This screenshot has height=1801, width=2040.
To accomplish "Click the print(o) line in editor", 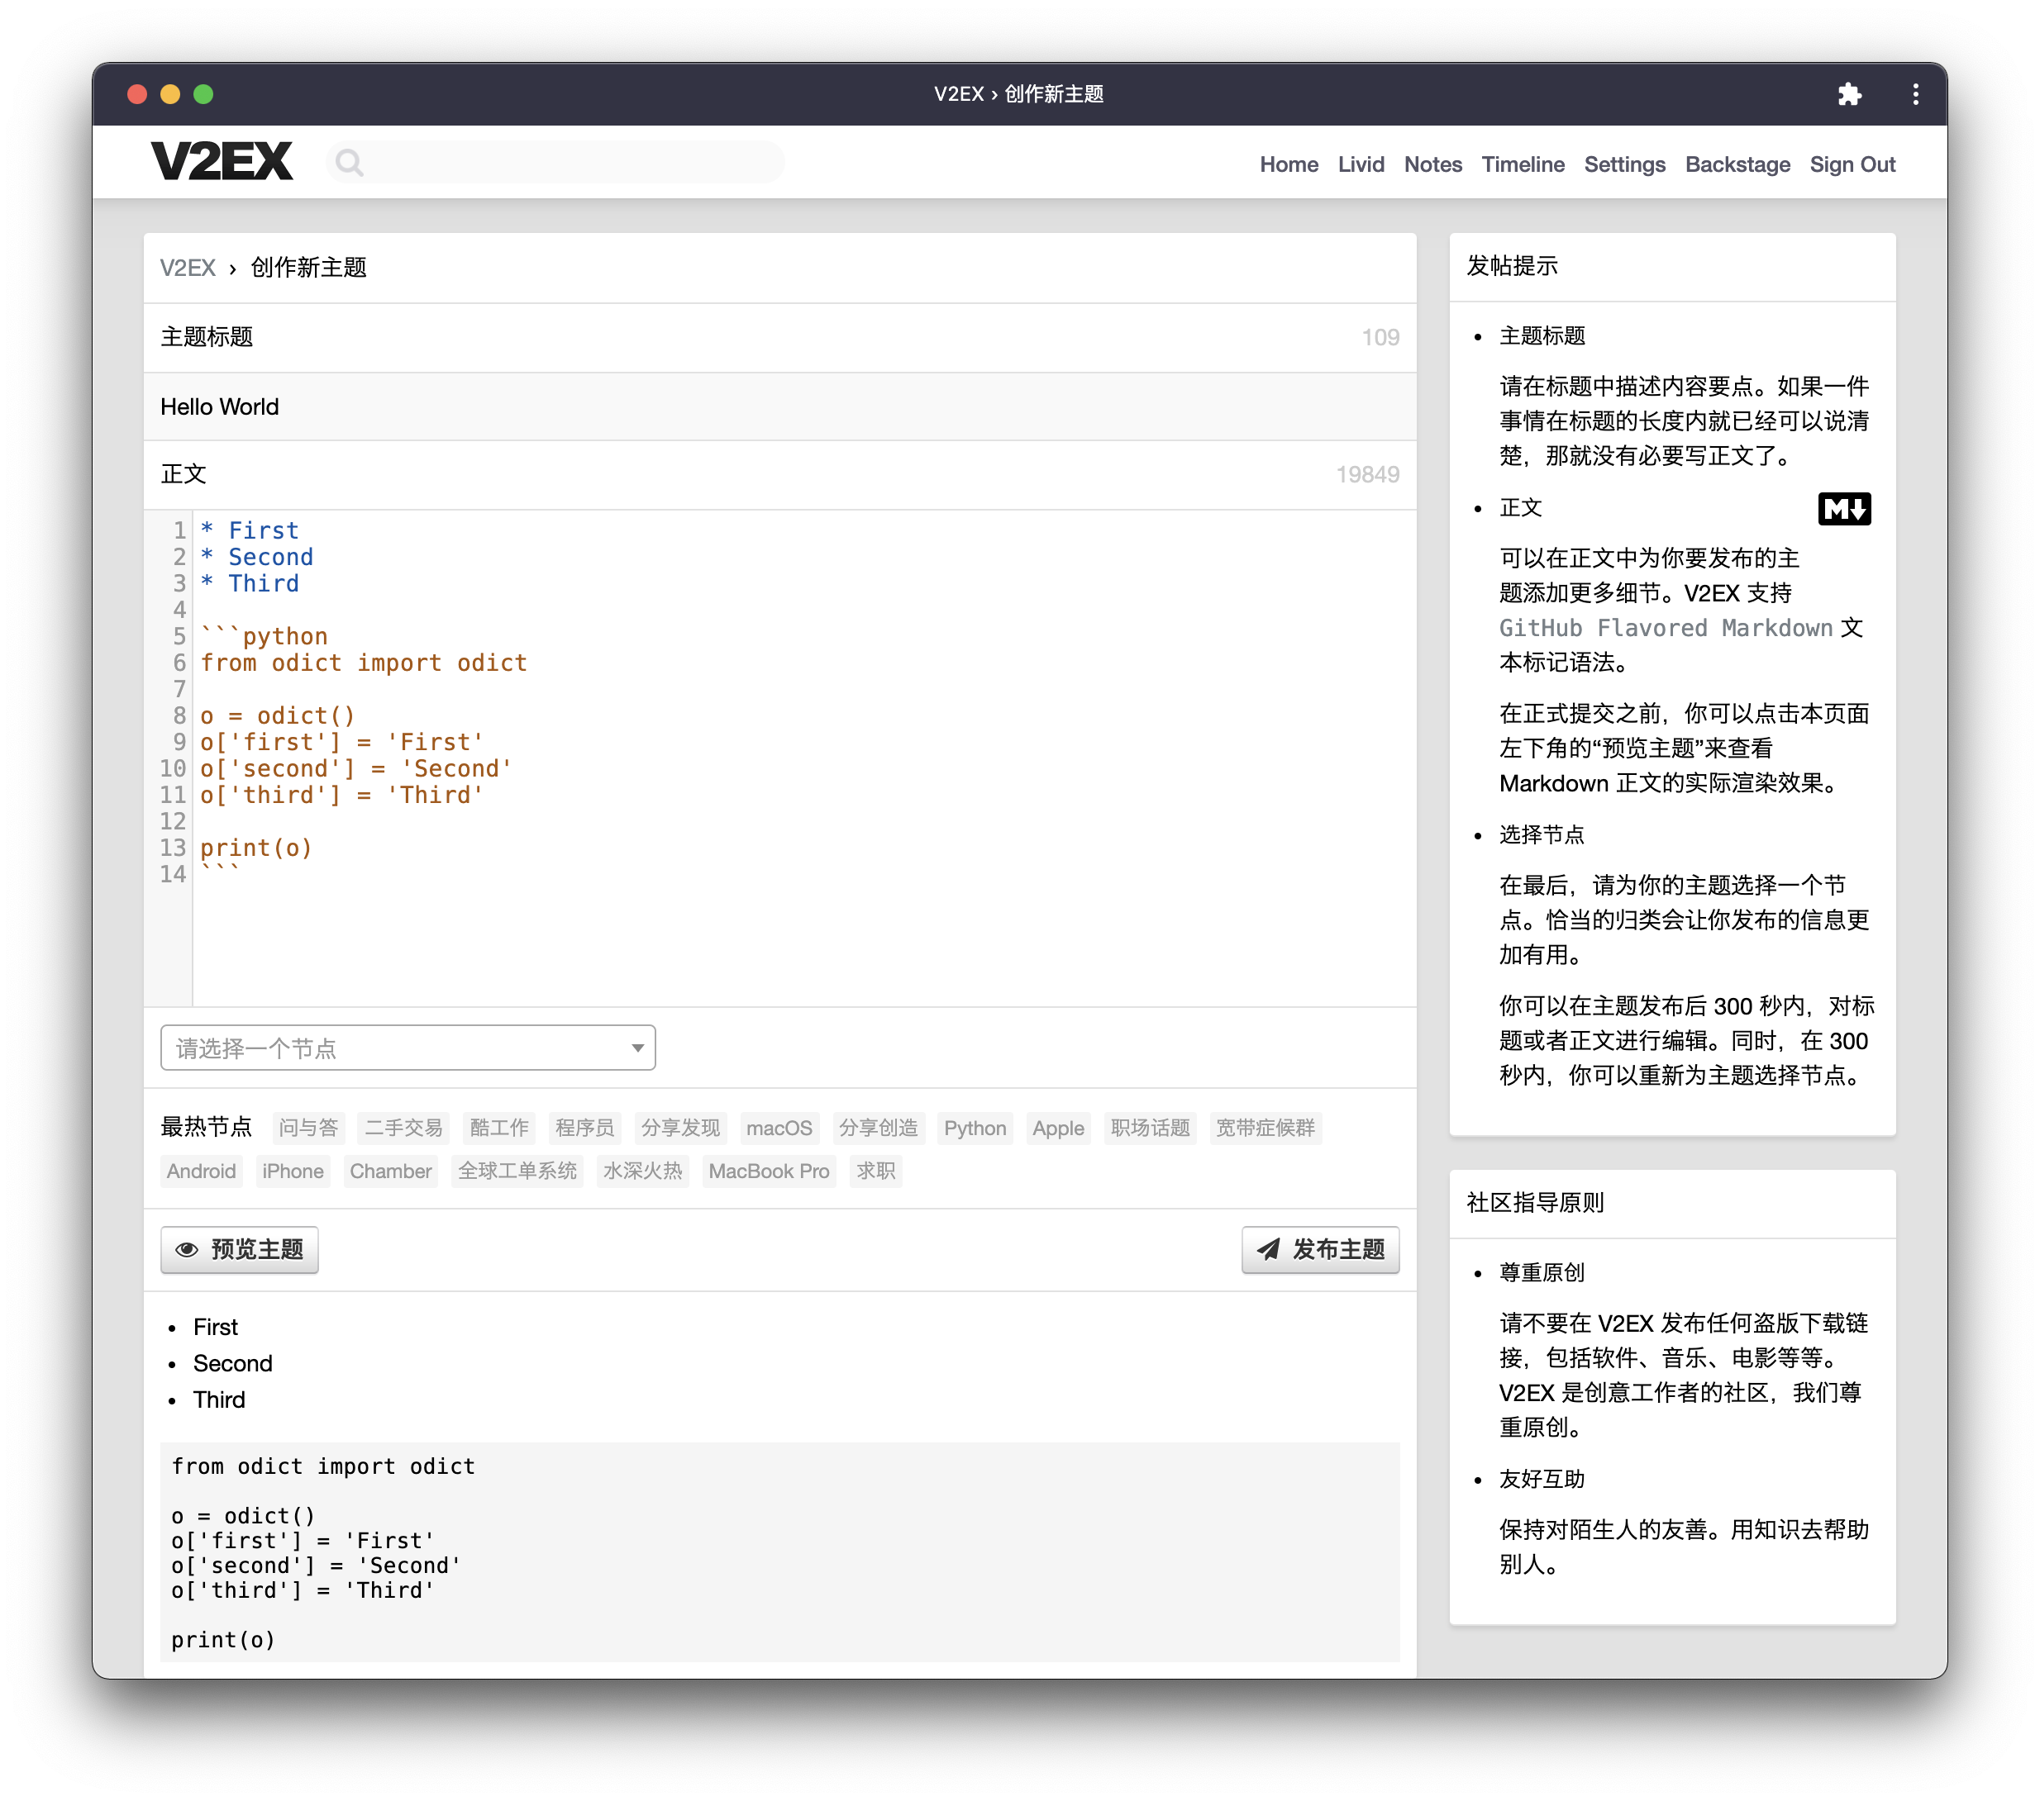I will (x=256, y=848).
